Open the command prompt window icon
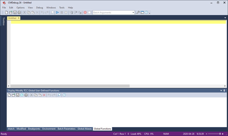The image size is (228, 136). pyautogui.click(x=142, y=12)
